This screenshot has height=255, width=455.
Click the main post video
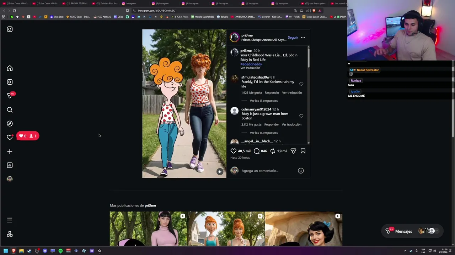[x=184, y=104]
